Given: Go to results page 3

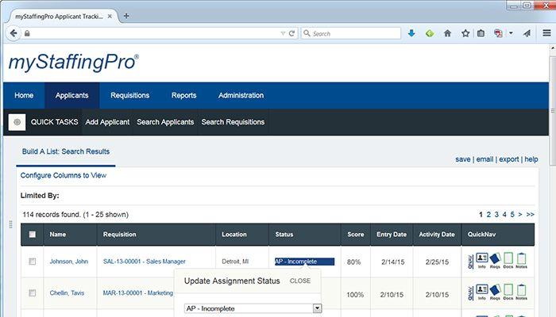Looking at the screenshot, I should 496,215.
